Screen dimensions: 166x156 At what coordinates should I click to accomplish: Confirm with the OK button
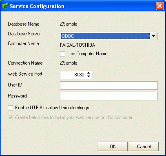click(x=113, y=147)
